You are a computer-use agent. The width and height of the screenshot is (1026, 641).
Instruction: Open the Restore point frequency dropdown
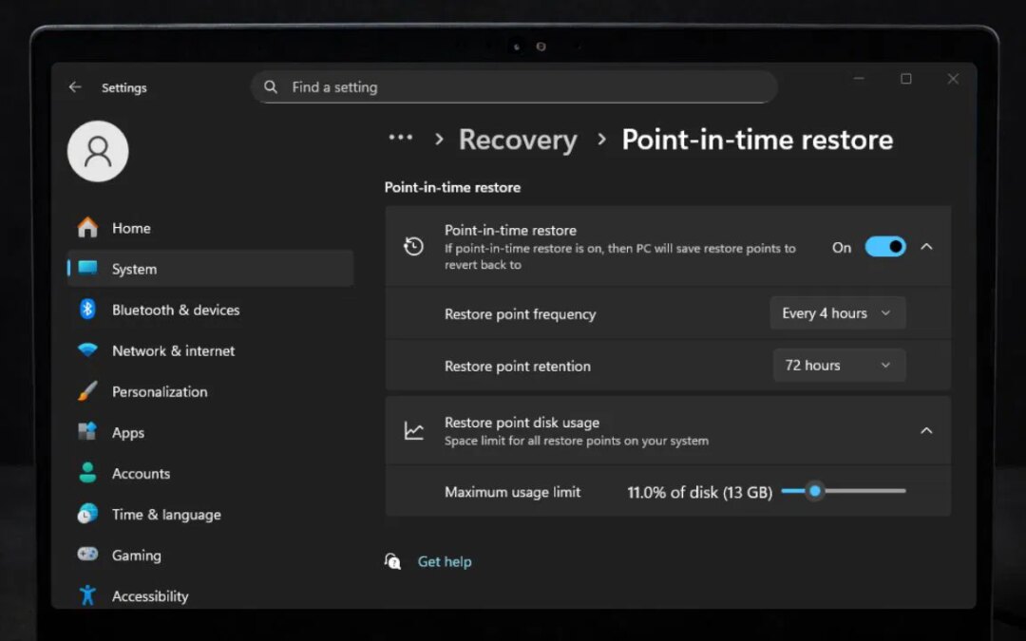point(837,312)
